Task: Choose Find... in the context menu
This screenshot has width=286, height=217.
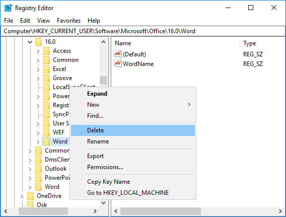Action: (x=133, y=116)
